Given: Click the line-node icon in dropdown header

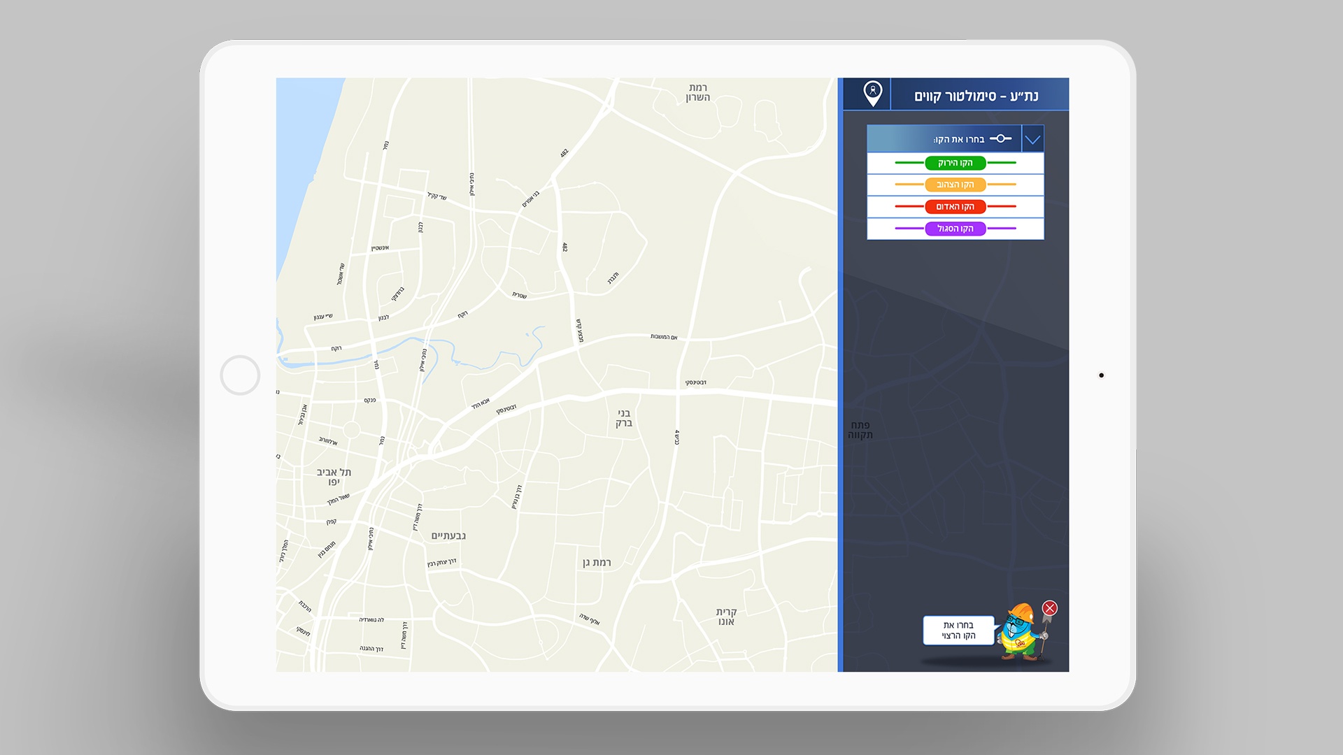Looking at the screenshot, I should [x=1000, y=138].
